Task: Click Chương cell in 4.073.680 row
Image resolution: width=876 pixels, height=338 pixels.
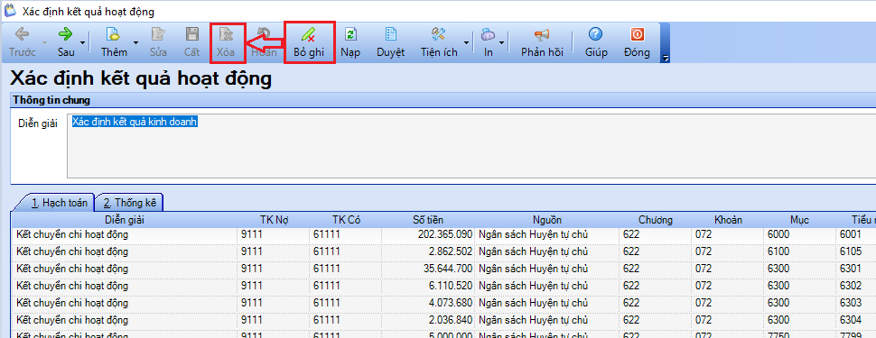Action: [656, 304]
